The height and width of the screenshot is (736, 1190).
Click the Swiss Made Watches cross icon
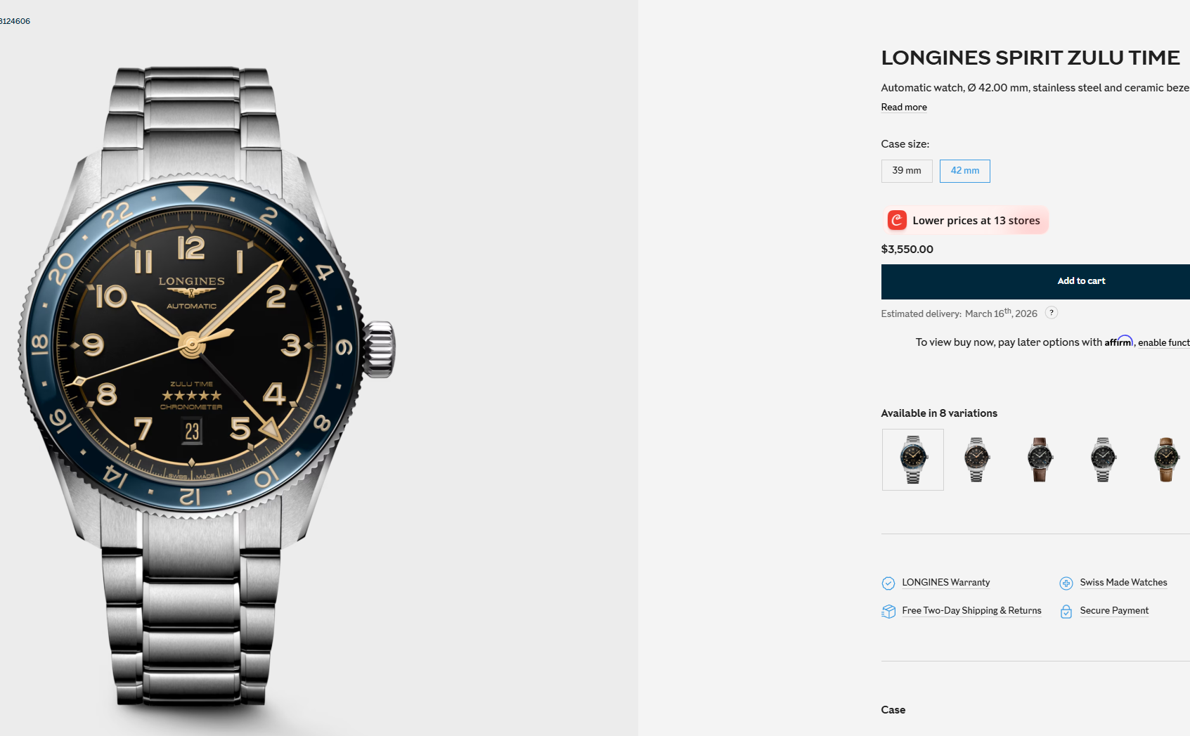tap(1066, 583)
